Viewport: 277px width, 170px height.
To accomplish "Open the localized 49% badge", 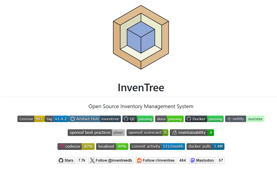I will [112, 147].
